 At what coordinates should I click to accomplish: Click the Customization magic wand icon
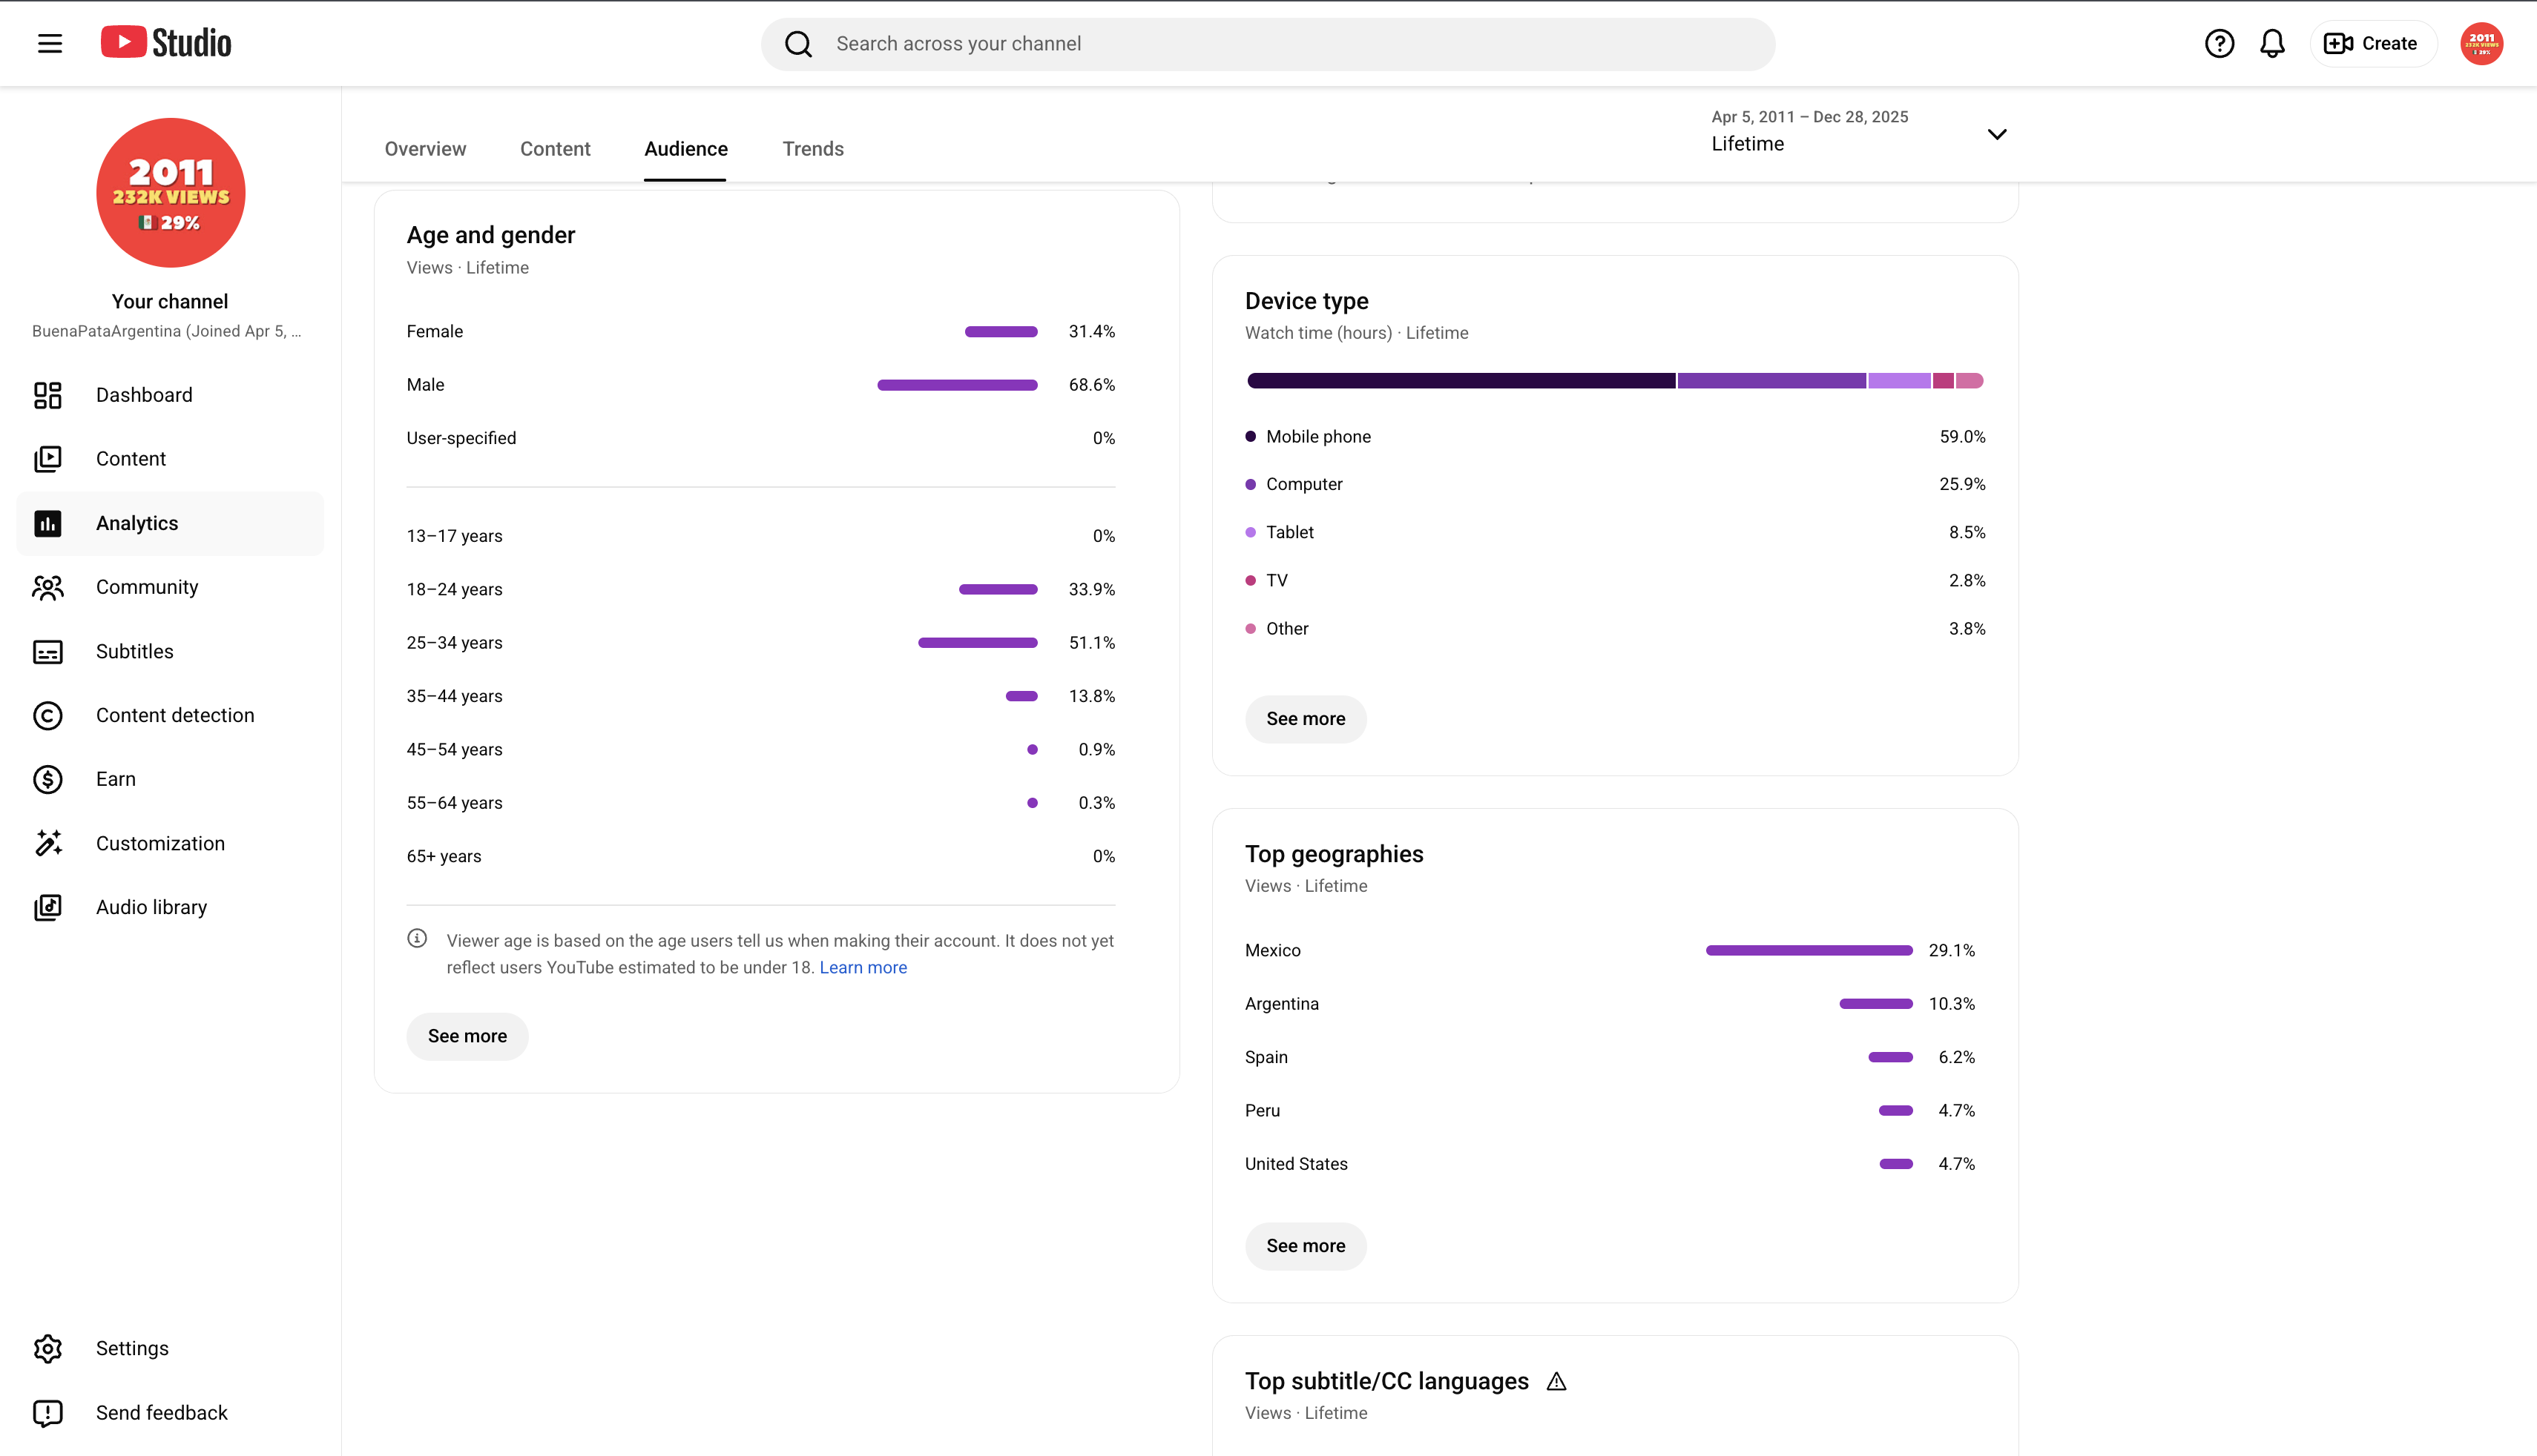pos(48,843)
